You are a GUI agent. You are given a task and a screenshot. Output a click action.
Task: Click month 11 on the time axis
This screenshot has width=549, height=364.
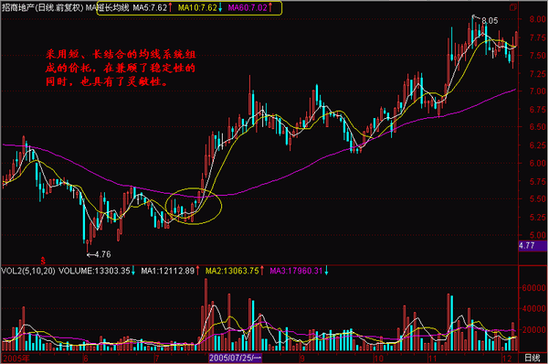(433, 359)
